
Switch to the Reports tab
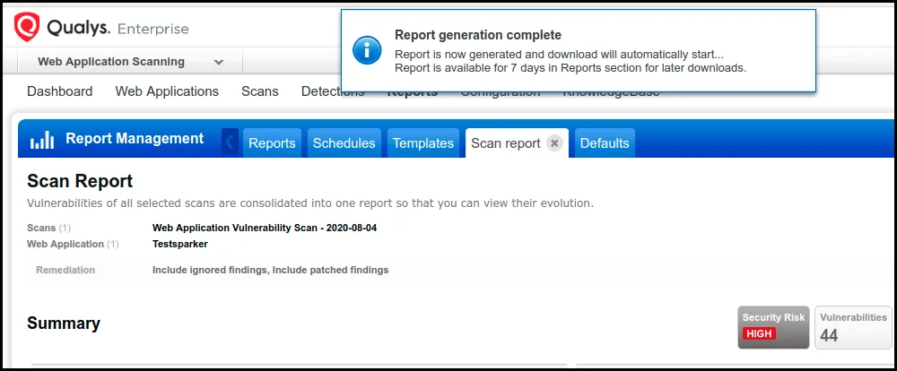(273, 142)
